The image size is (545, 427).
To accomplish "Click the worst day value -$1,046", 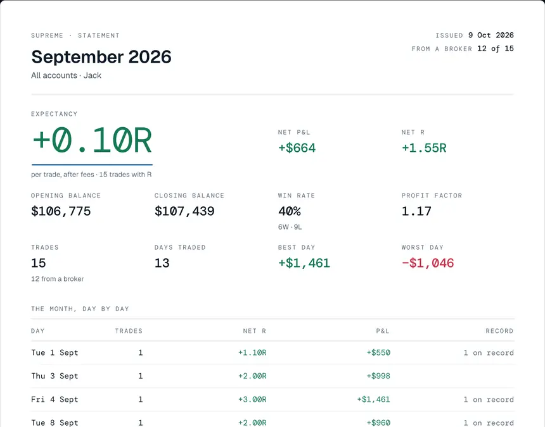I will coord(428,263).
